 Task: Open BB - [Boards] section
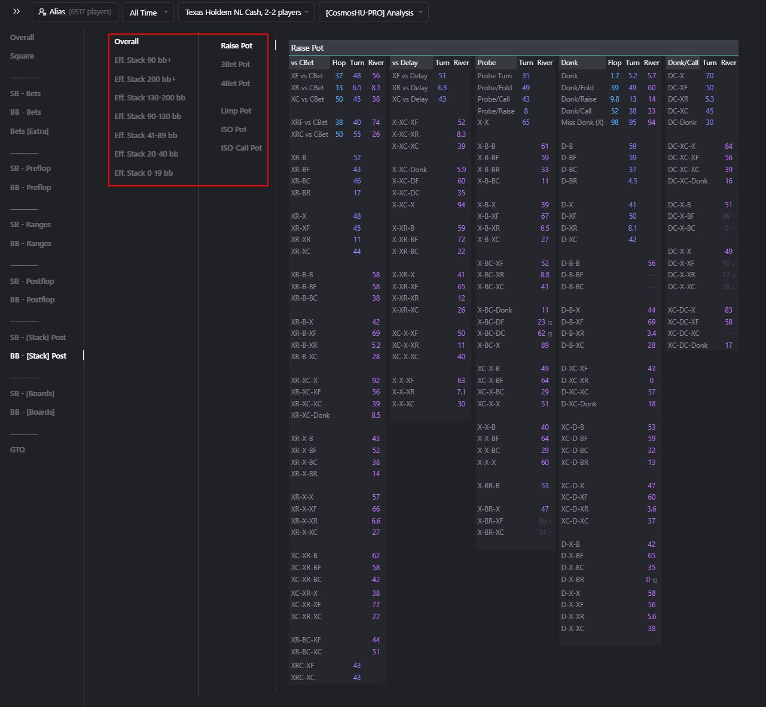[x=32, y=412]
